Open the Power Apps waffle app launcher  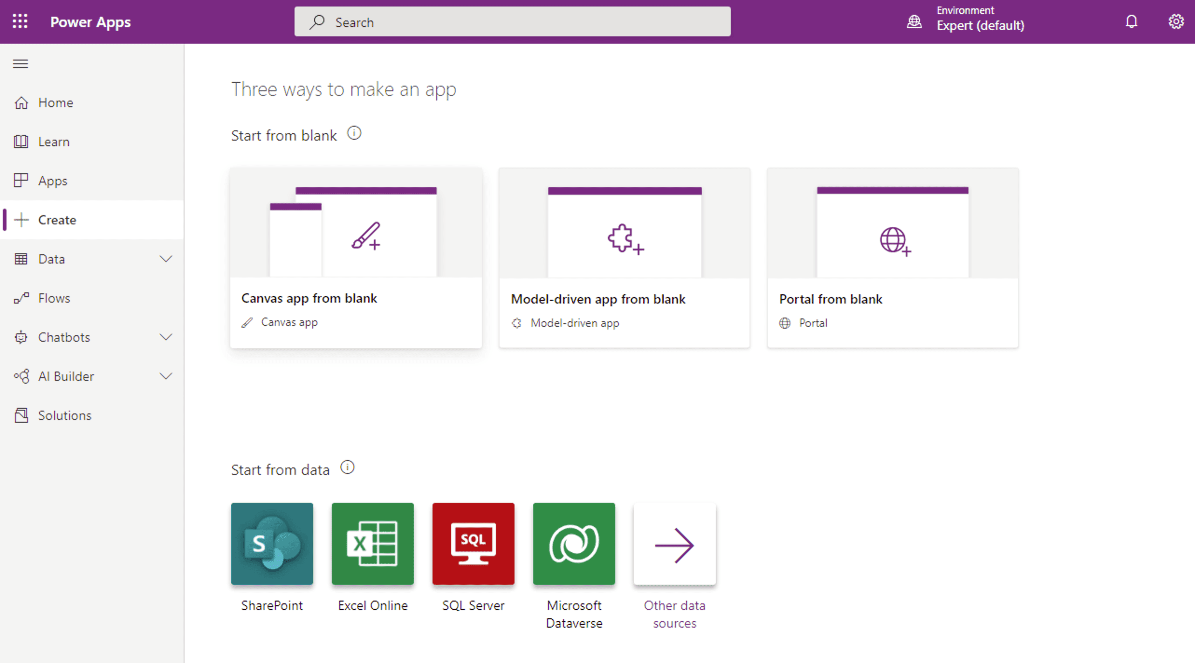coord(20,21)
